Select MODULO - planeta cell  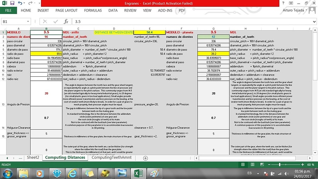[182, 32]
